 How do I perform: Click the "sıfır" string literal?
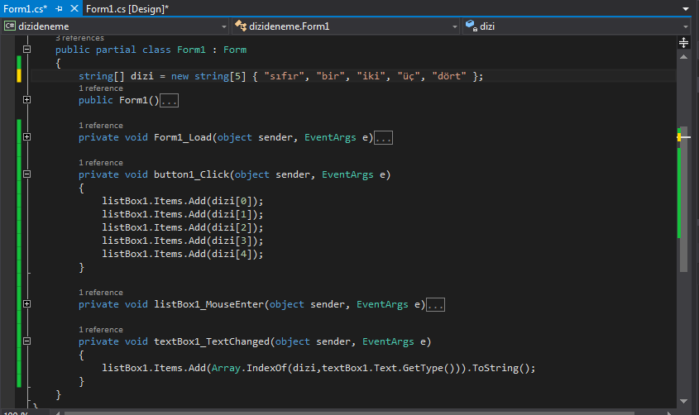pos(285,76)
